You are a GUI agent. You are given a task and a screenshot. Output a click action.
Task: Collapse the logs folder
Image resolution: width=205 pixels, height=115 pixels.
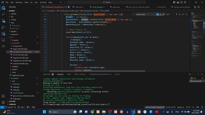click(12, 23)
